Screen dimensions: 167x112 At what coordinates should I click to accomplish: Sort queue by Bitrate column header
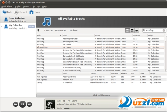point(125,74)
